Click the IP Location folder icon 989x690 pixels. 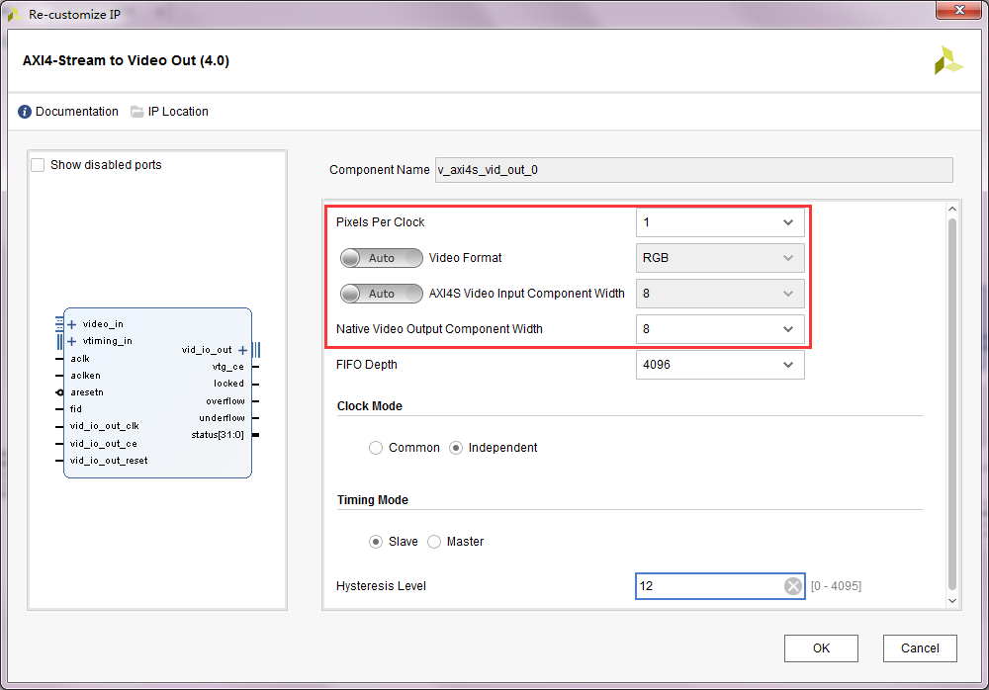136,112
